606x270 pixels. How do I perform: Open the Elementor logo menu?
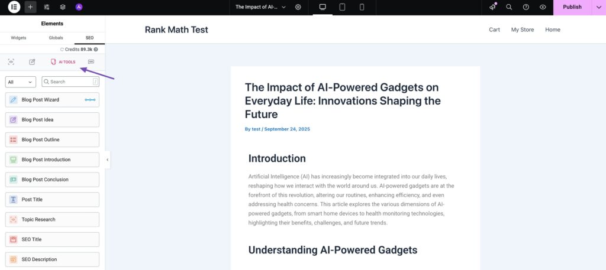[x=14, y=7]
